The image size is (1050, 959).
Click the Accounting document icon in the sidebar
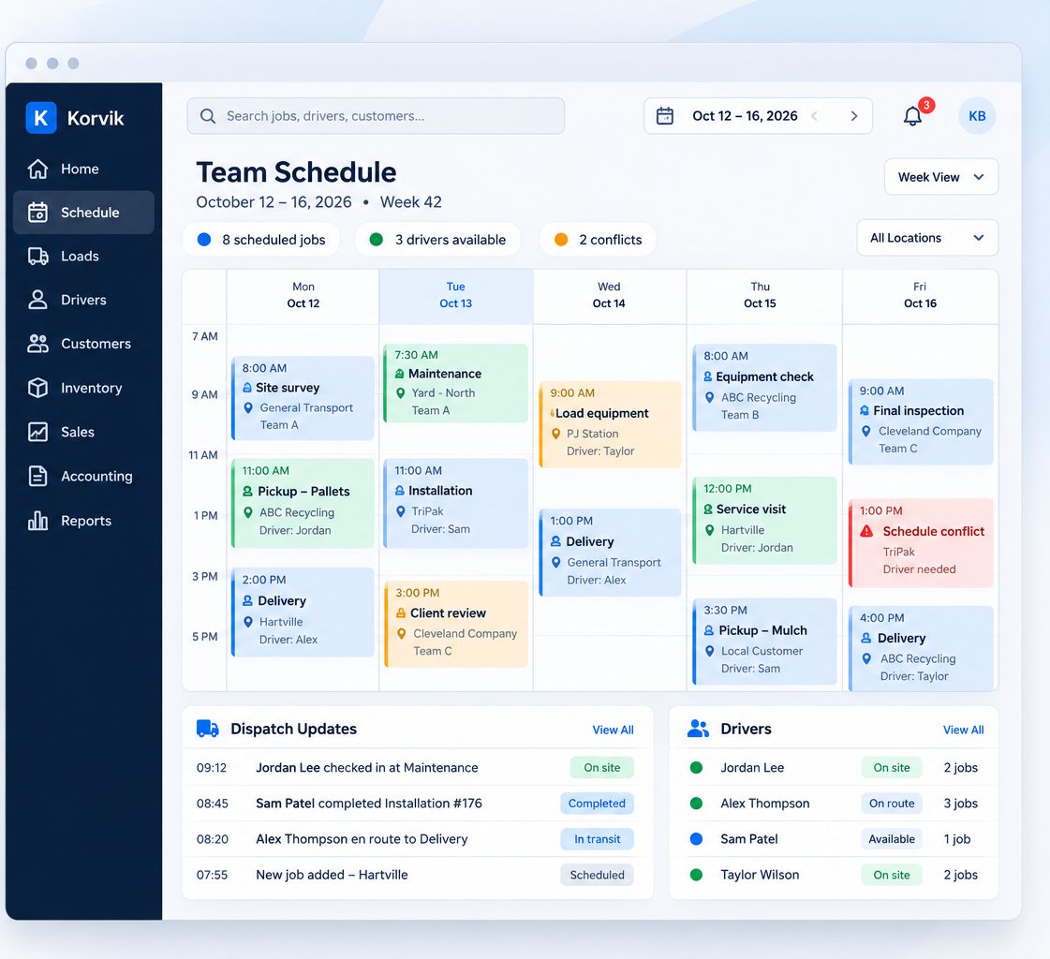38,476
